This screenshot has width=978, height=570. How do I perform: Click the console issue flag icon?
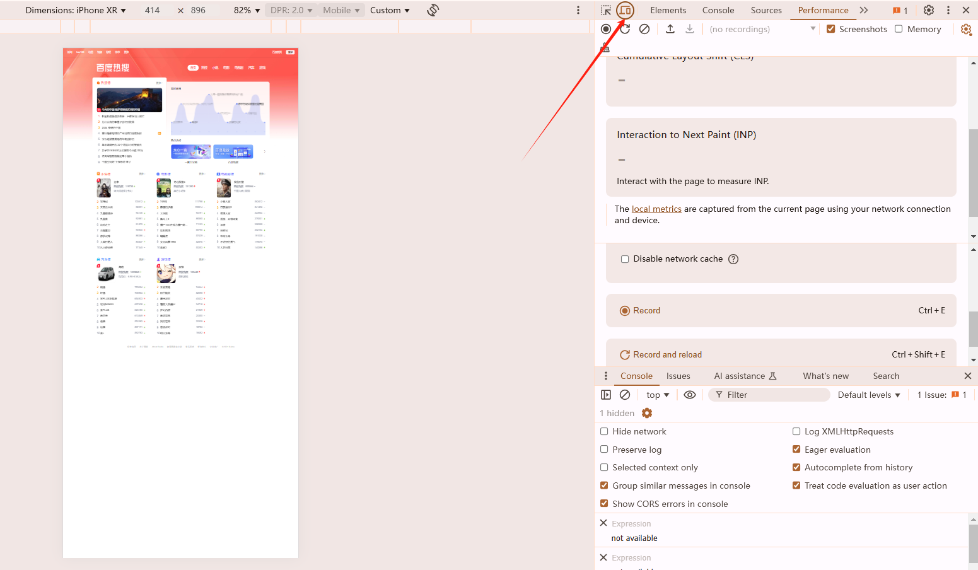(x=955, y=395)
